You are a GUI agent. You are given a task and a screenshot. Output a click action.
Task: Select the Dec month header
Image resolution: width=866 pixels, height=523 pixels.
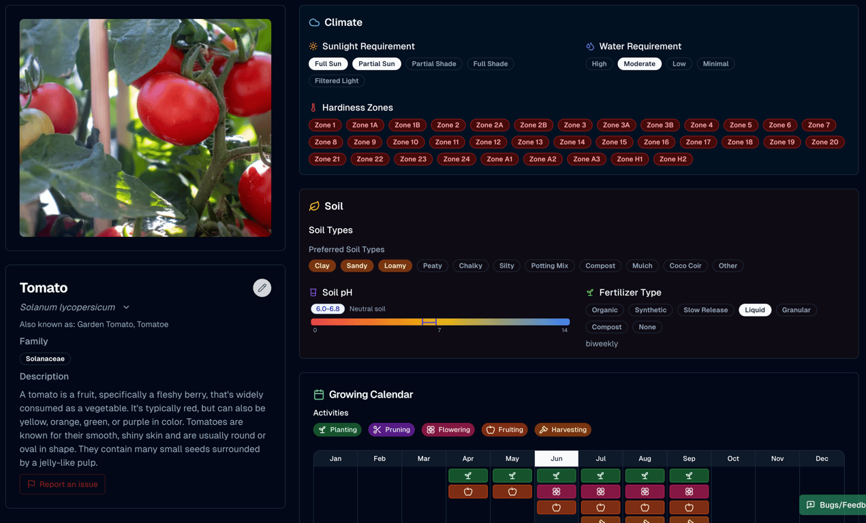tap(822, 458)
